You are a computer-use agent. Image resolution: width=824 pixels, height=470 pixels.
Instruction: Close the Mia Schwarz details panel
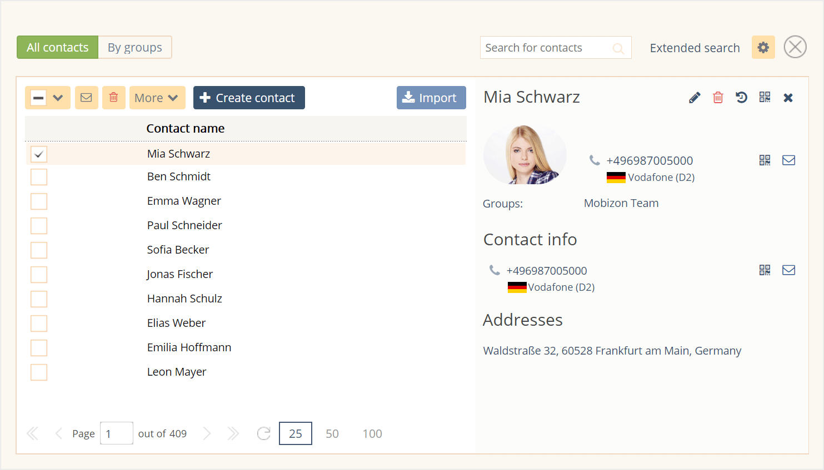point(788,98)
